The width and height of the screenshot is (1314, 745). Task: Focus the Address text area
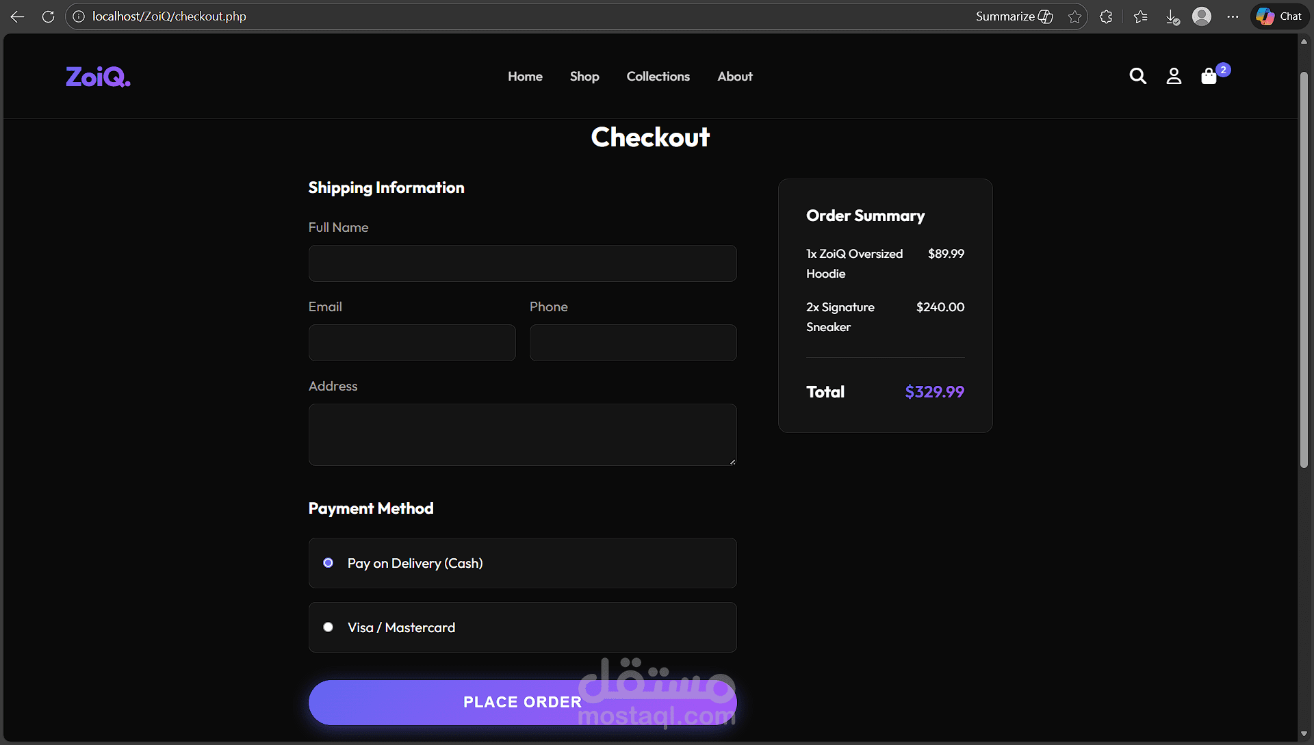[522, 434]
